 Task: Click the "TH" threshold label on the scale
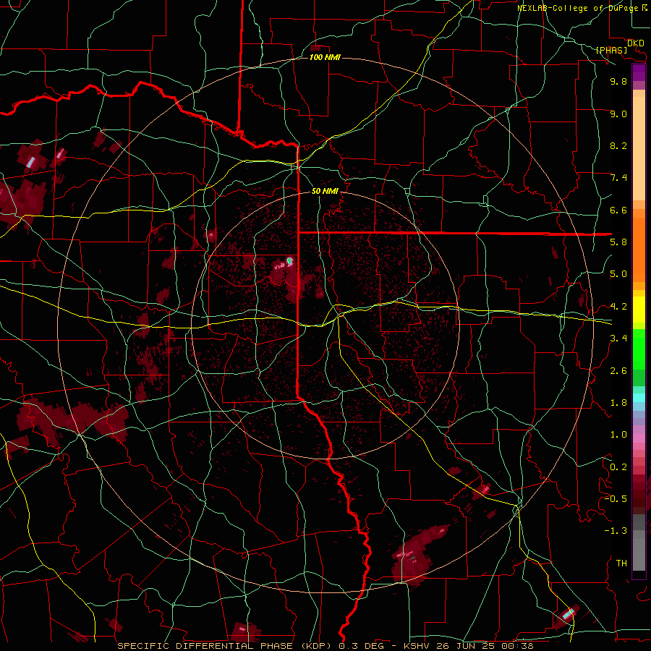(621, 563)
